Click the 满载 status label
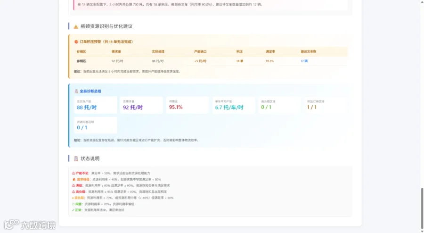 coord(79,185)
